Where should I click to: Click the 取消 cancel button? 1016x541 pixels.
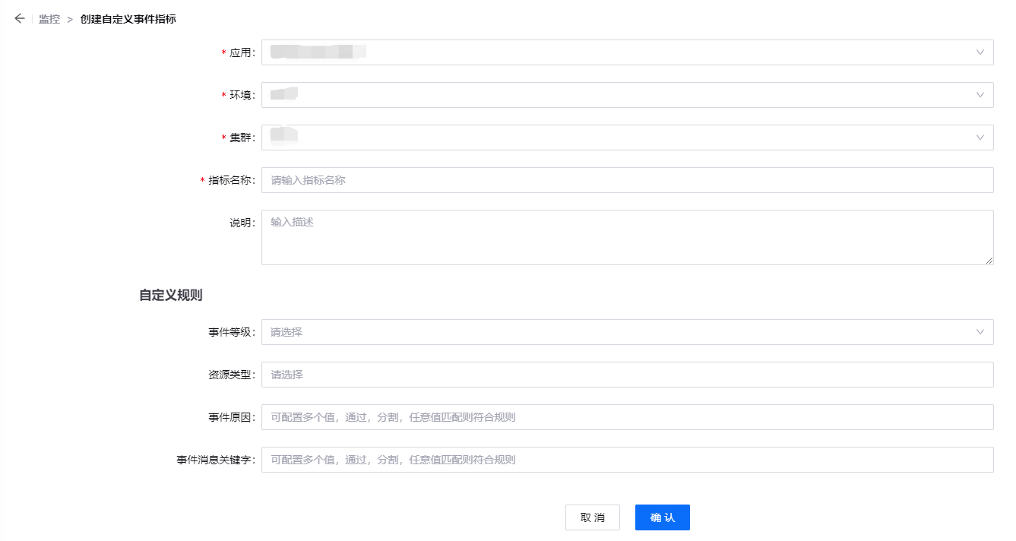(x=593, y=517)
